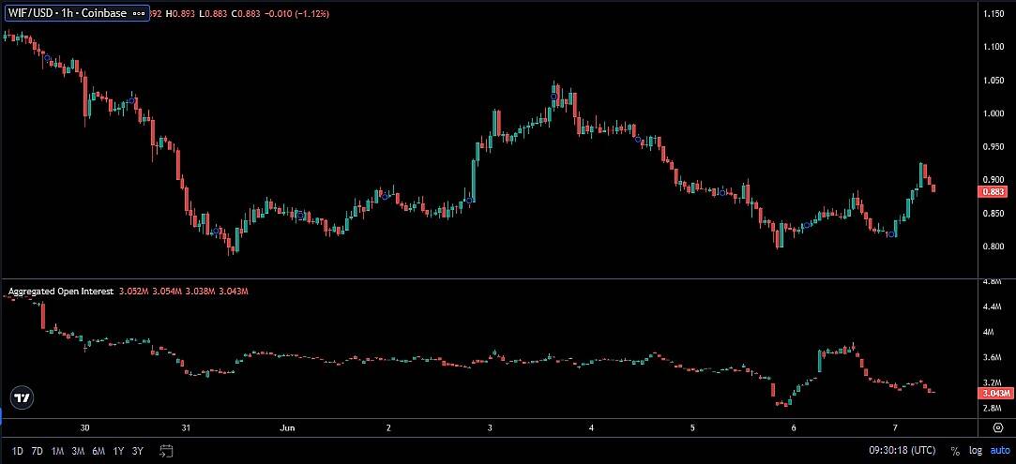
Task: Click the 2.8M open interest axis label
Action: click(993, 409)
